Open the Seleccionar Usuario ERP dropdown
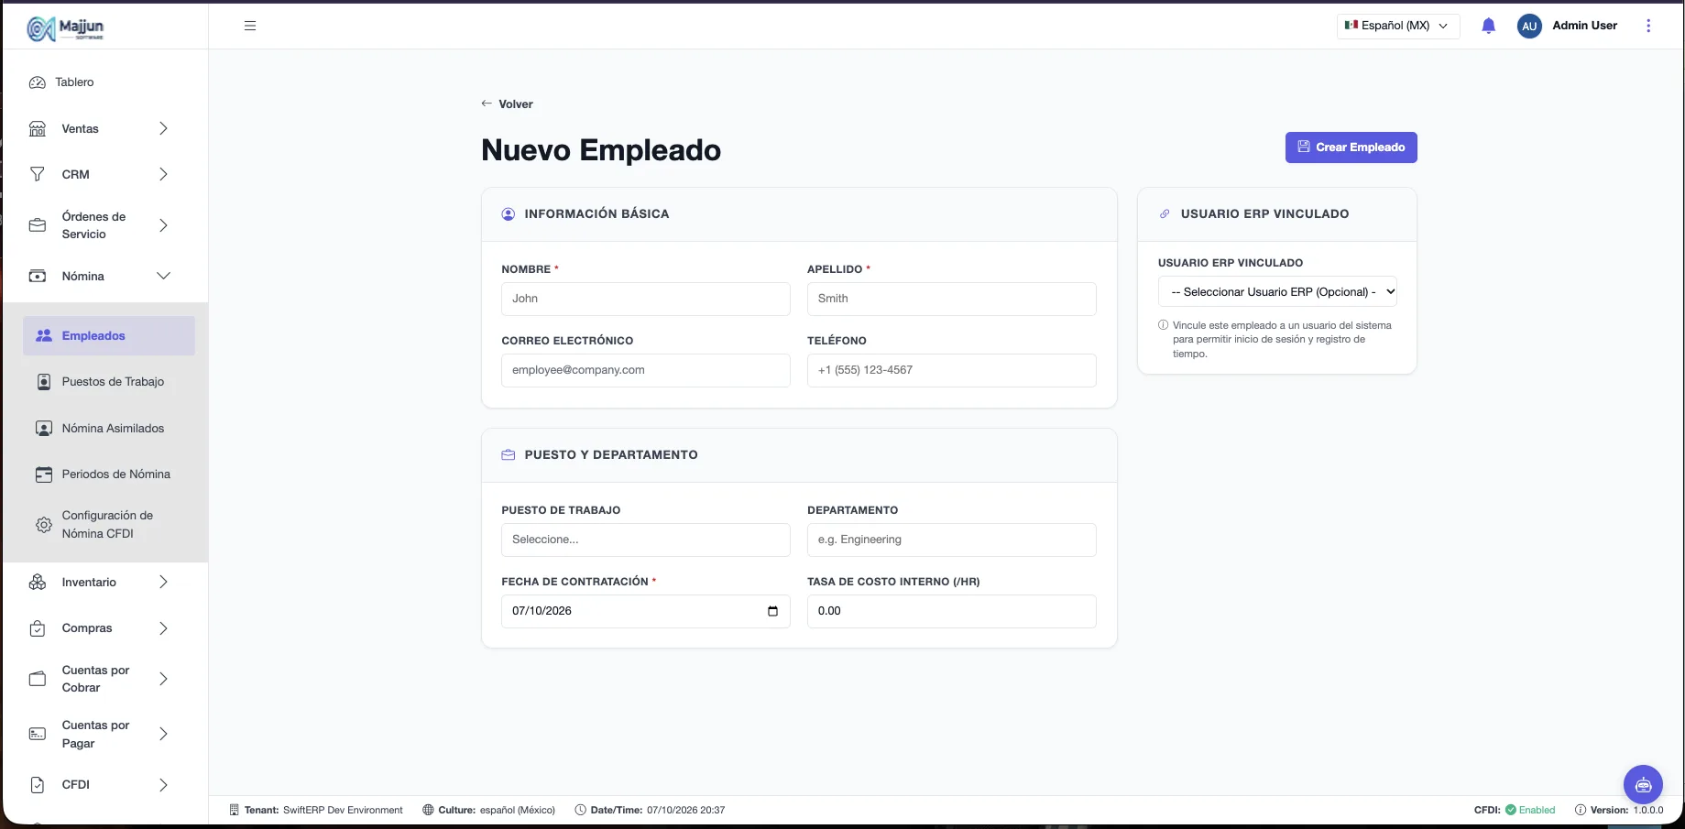The image size is (1685, 829). (x=1277, y=292)
